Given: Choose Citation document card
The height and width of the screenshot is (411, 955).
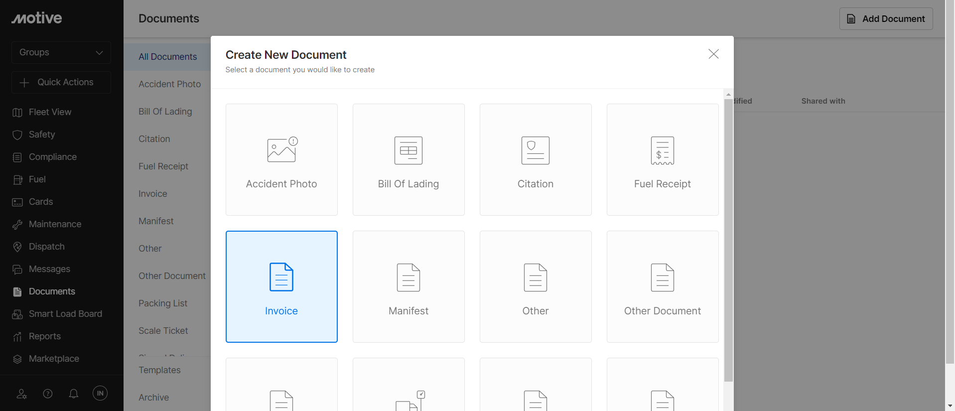Looking at the screenshot, I should pos(536,159).
